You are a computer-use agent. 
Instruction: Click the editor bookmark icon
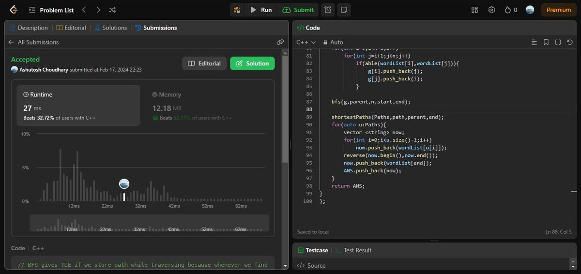546,42
